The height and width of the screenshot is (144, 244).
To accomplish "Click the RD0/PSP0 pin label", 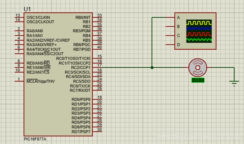I will (x=81, y=99).
